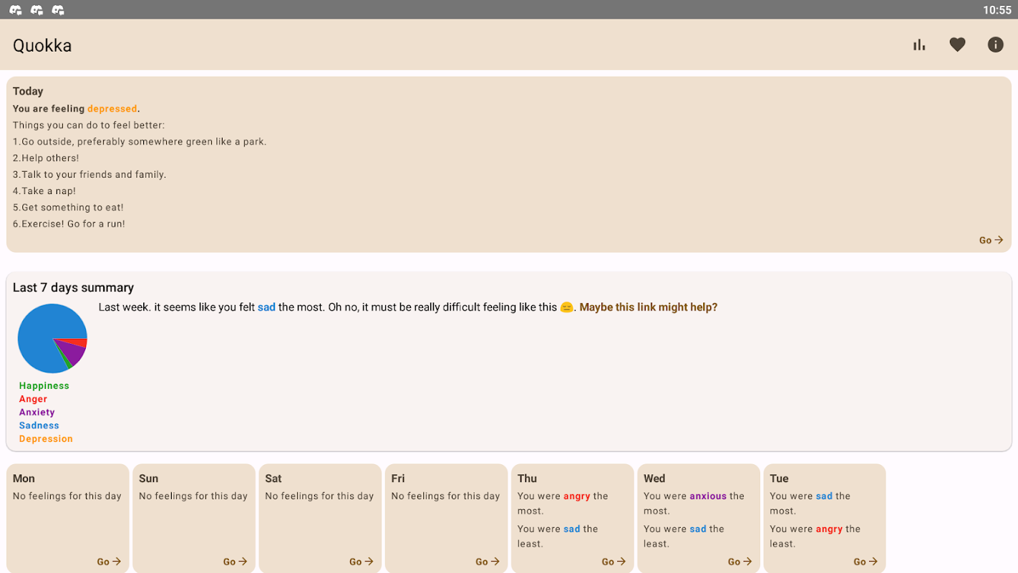Click tip '6.Exercise! Go for a run!'
The width and height of the screenshot is (1018, 573).
[69, 224]
